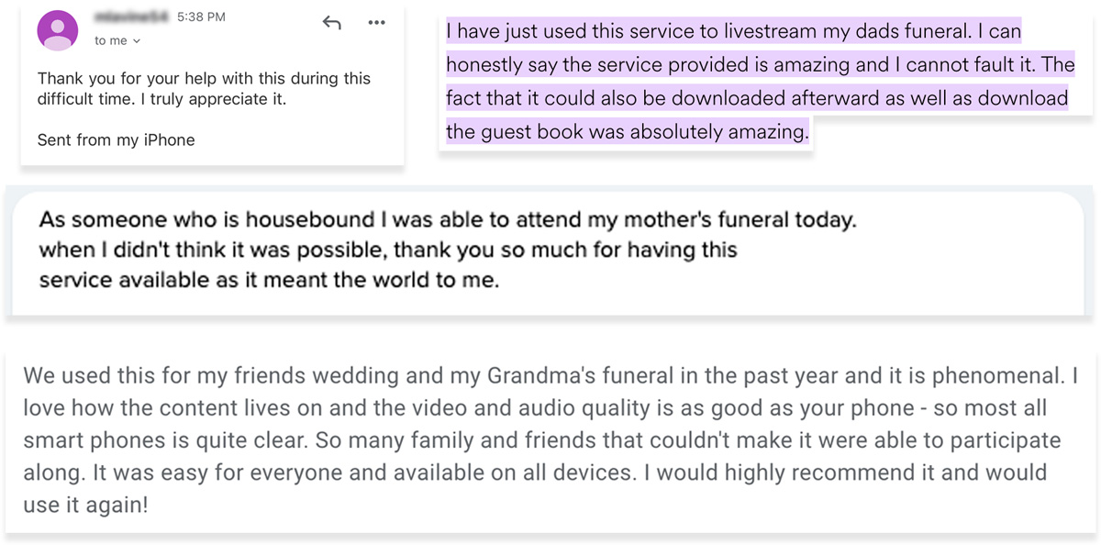Image resolution: width=1101 pixels, height=545 pixels.
Task: Expand the "to me" recipient details
Action: [x=117, y=41]
